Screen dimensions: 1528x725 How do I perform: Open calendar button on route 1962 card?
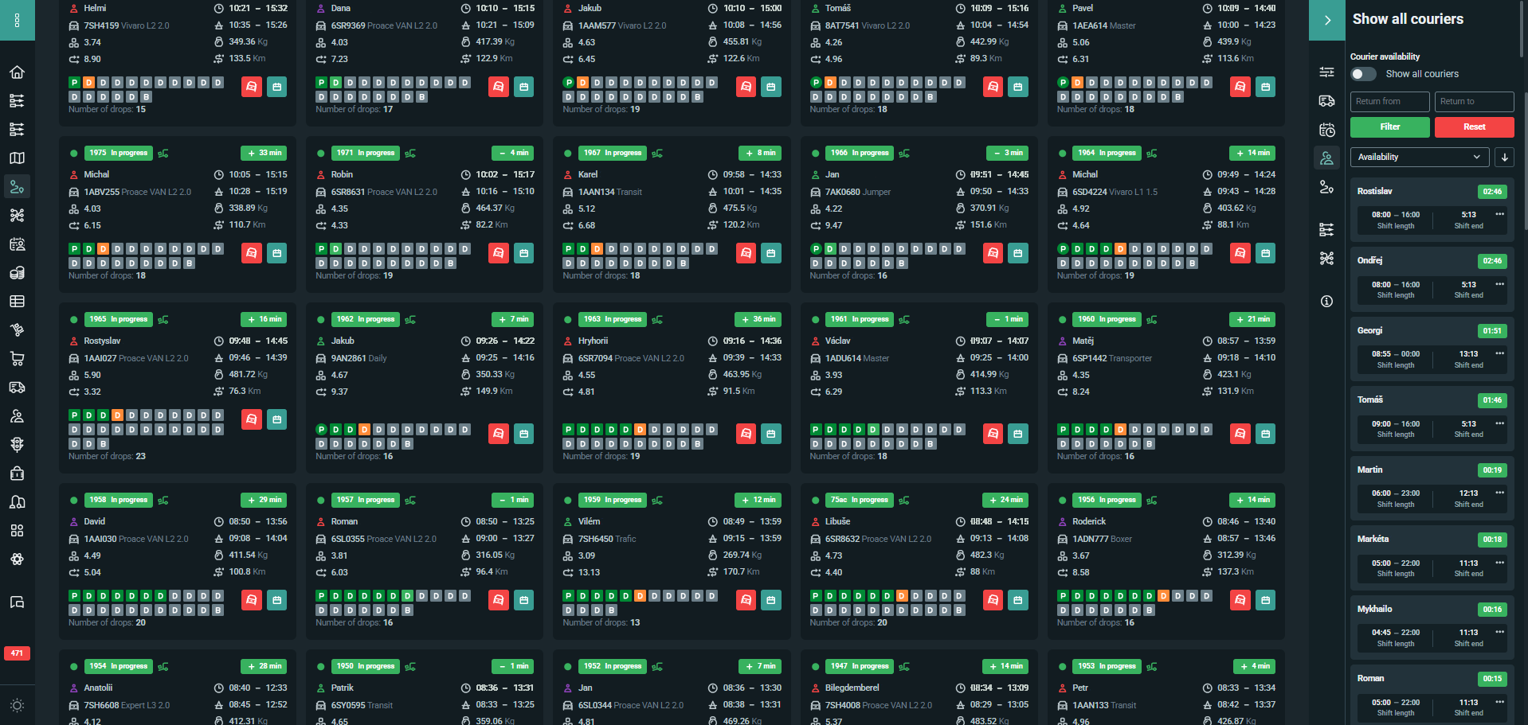[523, 434]
